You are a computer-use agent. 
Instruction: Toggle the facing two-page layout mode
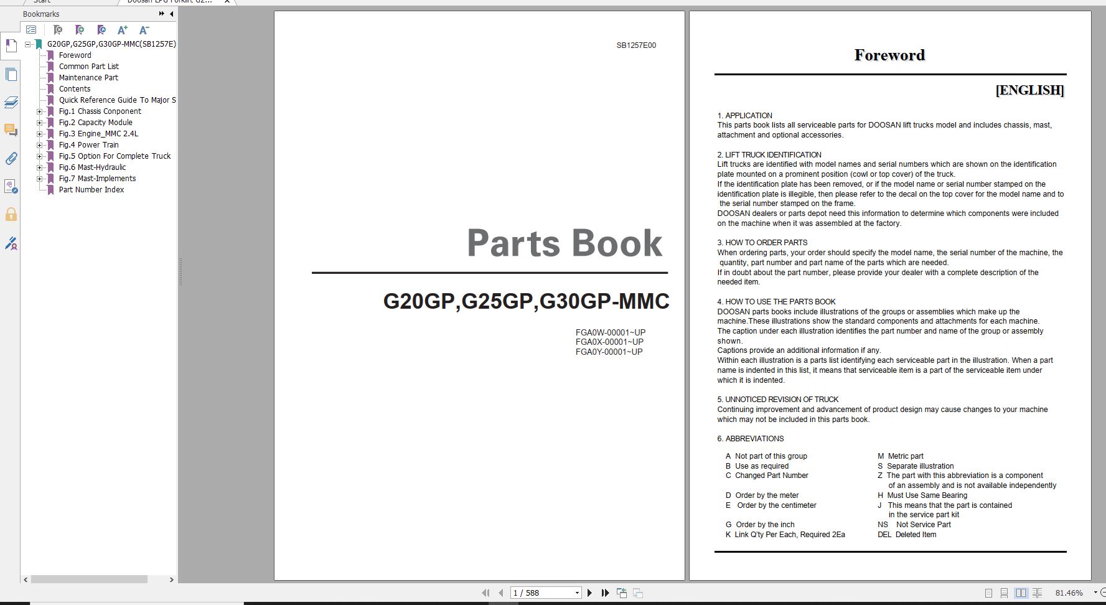pos(1020,593)
